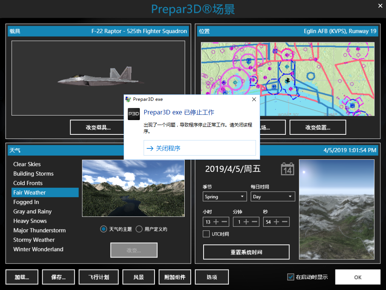
Task: Select Heavy Snows weather theme
Action: tap(45, 221)
